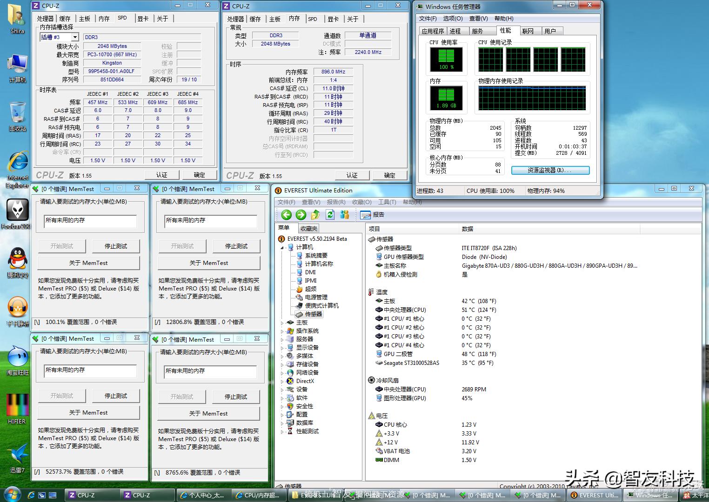The width and height of the screenshot is (709, 502).
Task: Click memory size field in 8765.6% MemTest
Action: pyautogui.click(x=210, y=371)
